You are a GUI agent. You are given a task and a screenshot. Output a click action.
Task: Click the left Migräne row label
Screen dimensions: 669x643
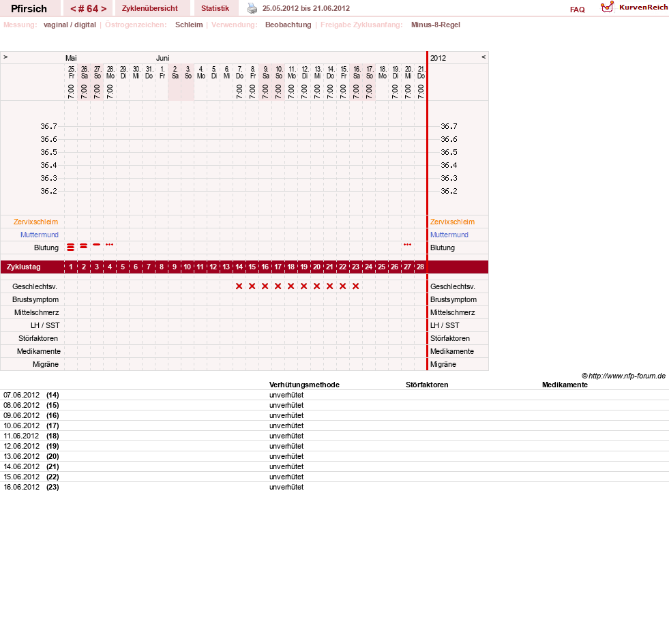point(46,364)
